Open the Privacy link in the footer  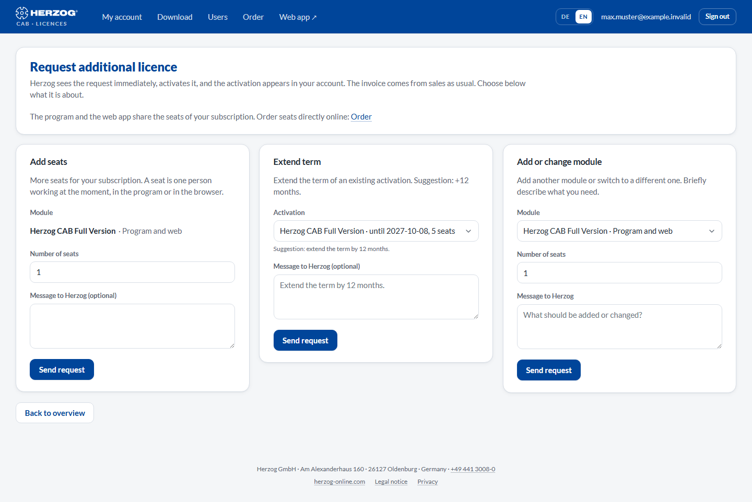point(428,482)
